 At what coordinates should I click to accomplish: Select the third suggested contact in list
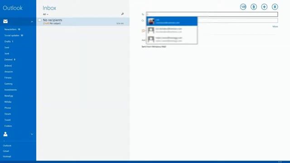172,39
